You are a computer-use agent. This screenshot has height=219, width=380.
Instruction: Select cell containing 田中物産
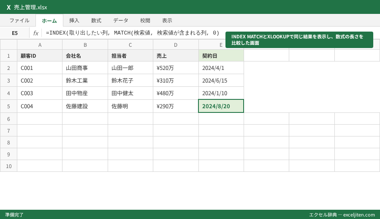click(x=85, y=93)
